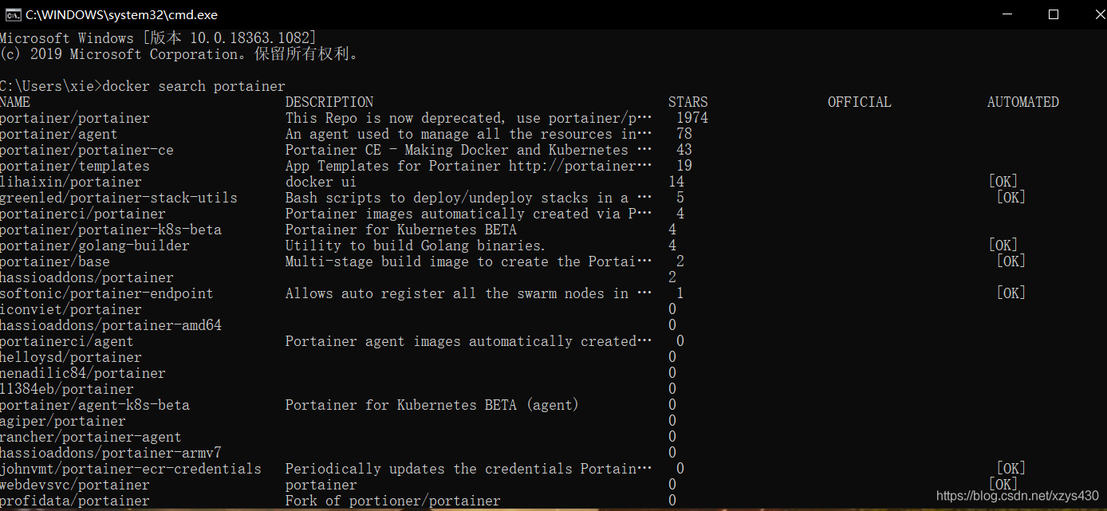Viewport: 1107px width, 511px height.
Task: Click 'Allows auto register all the swarm' description
Action: coord(469,293)
